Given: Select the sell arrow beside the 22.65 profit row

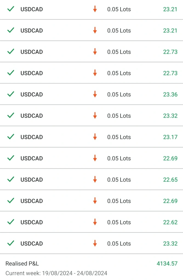Looking at the screenshot, I should click(x=95, y=180).
